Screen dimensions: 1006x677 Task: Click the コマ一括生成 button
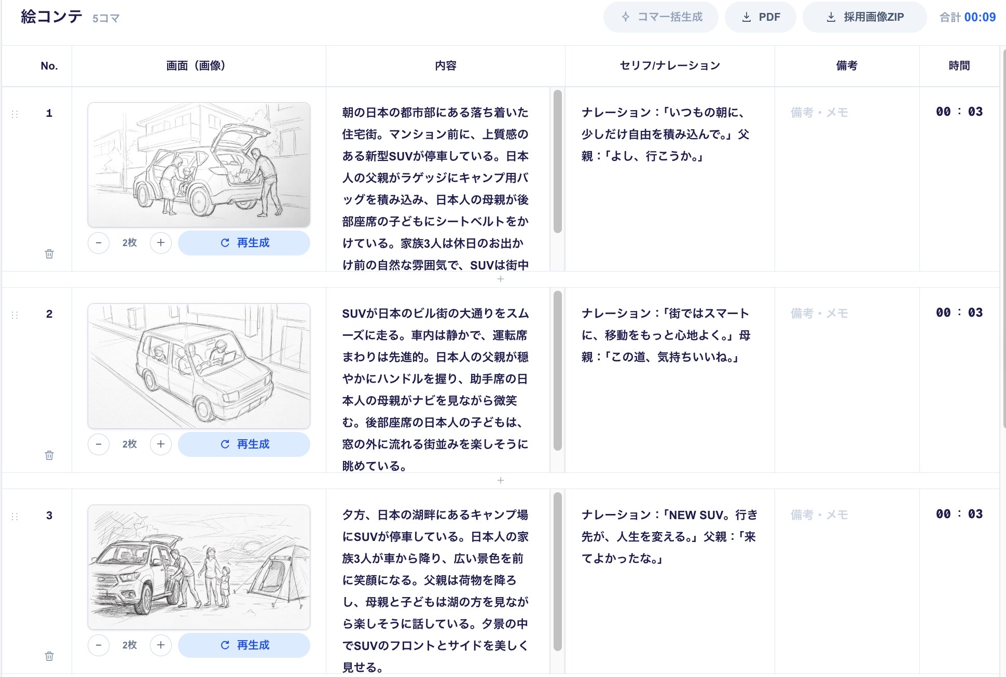pyautogui.click(x=660, y=17)
